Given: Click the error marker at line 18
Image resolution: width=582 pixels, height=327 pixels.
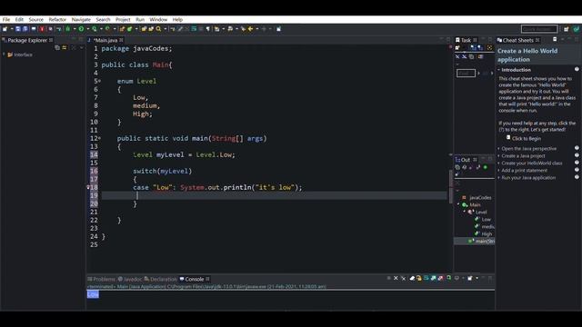Looking at the screenshot, I should [88, 187].
